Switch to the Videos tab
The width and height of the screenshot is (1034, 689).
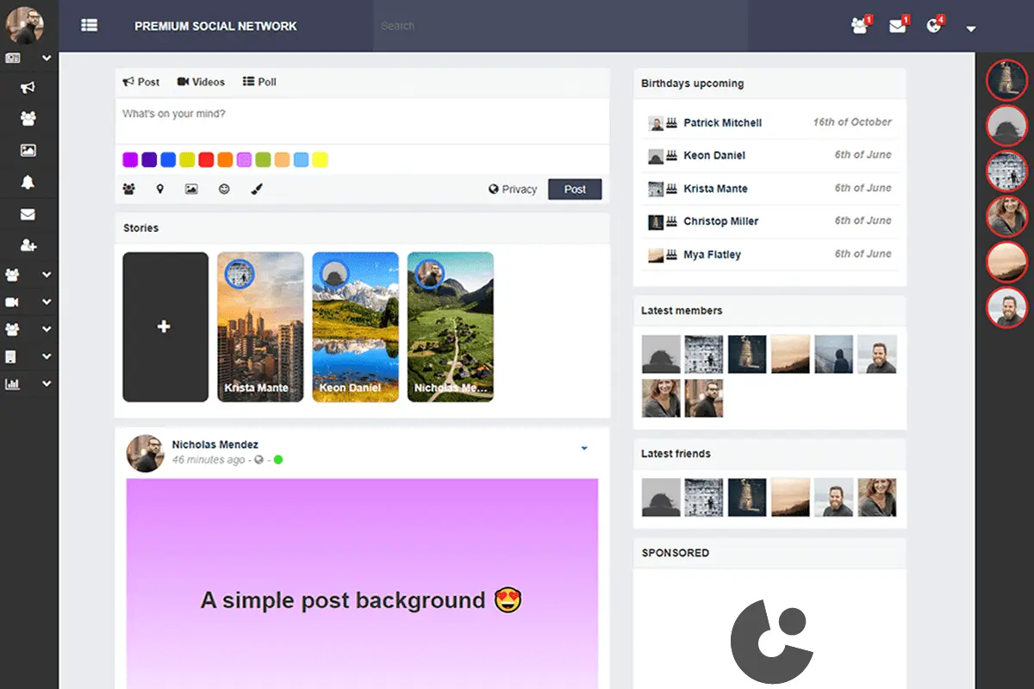pos(201,82)
